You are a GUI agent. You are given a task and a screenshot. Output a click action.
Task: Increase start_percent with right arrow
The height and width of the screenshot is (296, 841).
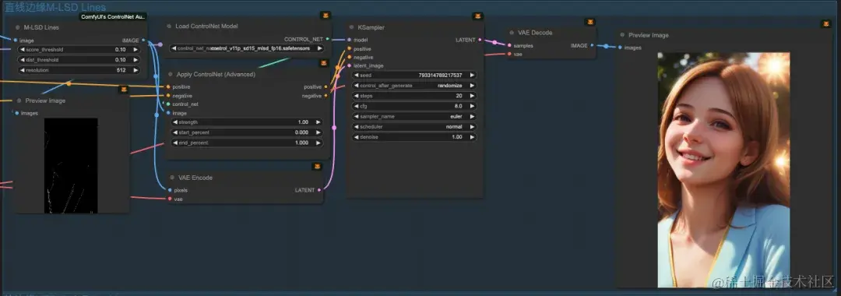point(318,132)
